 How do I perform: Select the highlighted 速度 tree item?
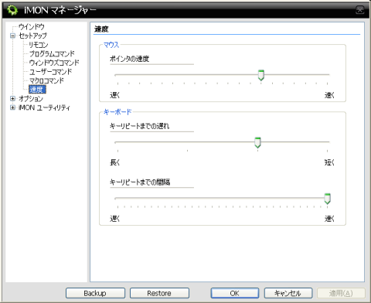click(x=37, y=90)
